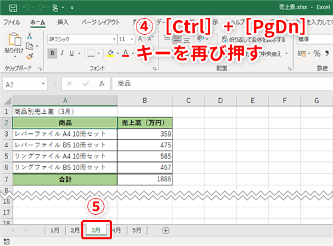
Task: Open the 配置 group dialog launcher
Action: [x=289, y=69]
